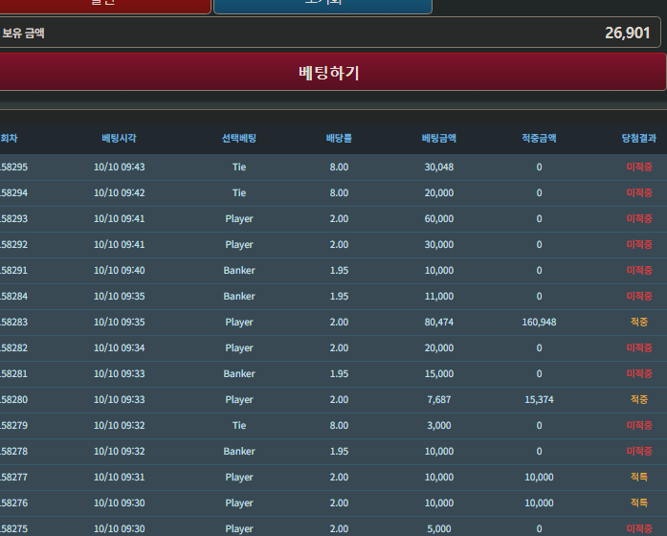Image resolution: width=667 pixels, height=536 pixels.
Task: Click Player in the 58283 row
Action: [x=239, y=323]
